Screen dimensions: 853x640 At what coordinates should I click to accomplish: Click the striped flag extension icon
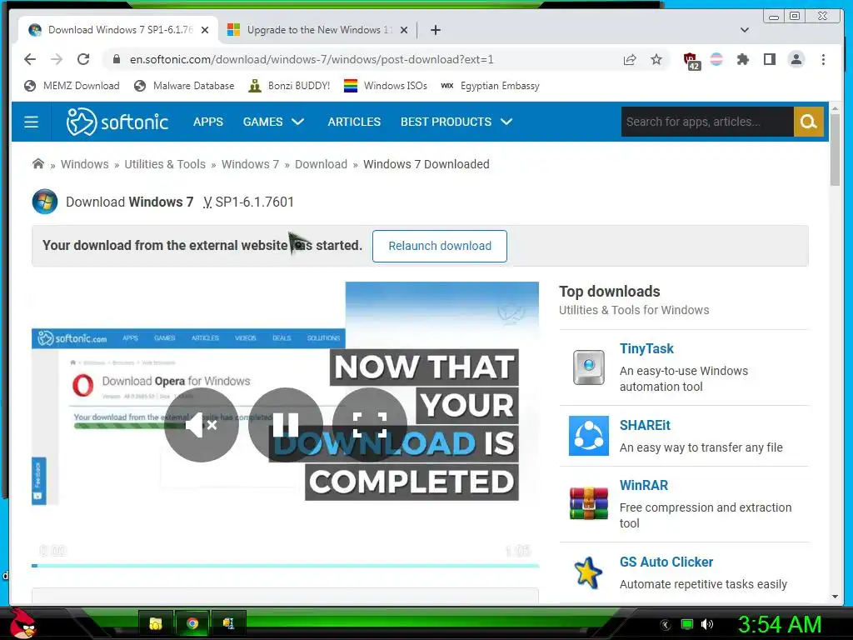coord(716,59)
